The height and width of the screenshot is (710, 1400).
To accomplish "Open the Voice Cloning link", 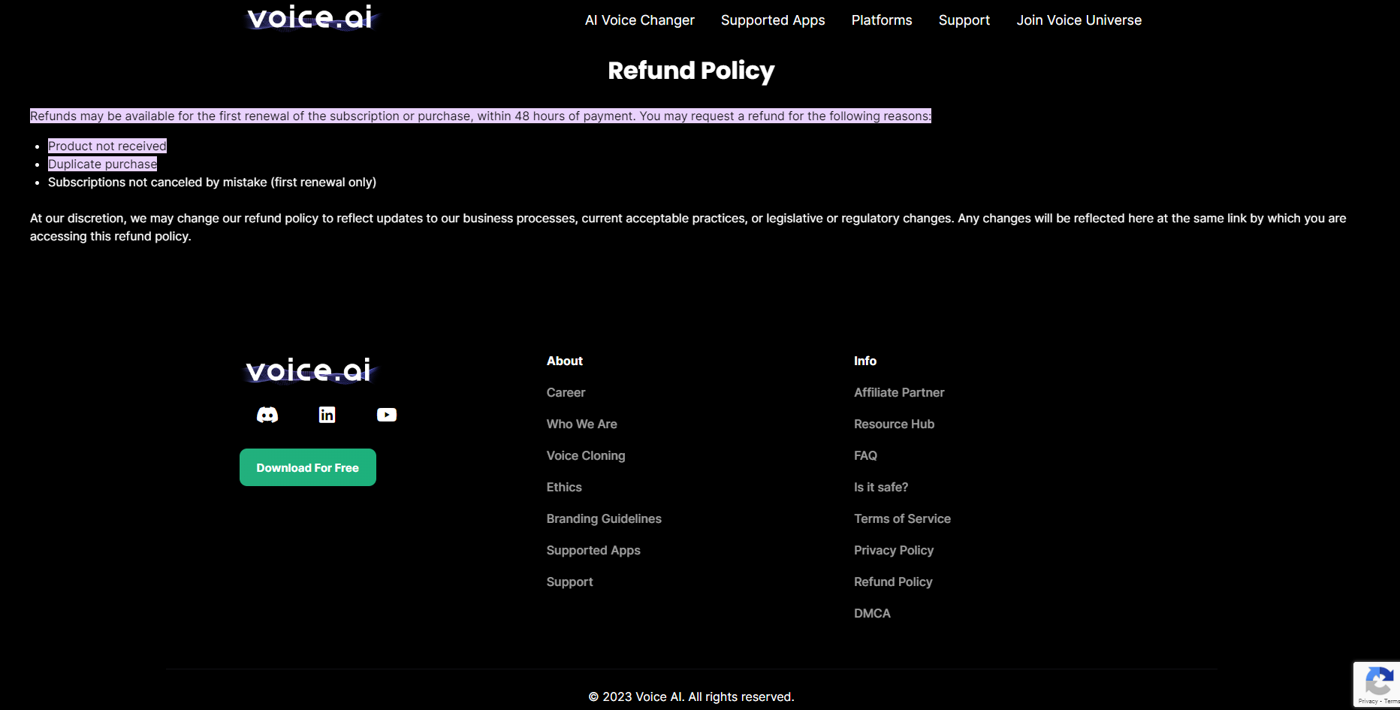I will pyautogui.click(x=585, y=455).
